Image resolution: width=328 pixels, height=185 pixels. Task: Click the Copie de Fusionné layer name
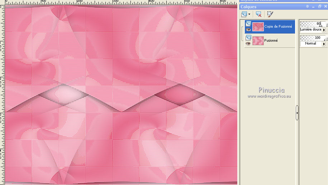coord(278,26)
